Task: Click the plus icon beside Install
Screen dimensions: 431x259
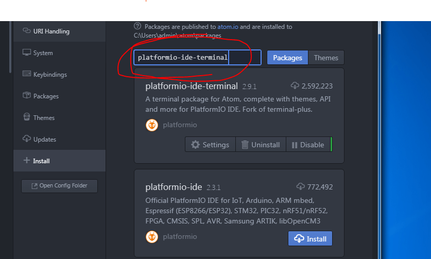Action: coord(26,160)
